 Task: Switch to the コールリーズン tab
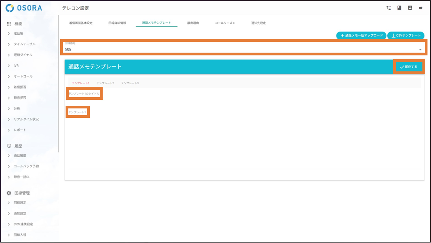click(x=225, y=23)
